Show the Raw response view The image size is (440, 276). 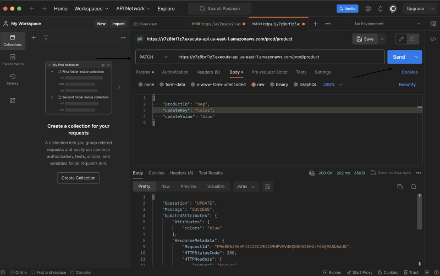coord(166,187)
